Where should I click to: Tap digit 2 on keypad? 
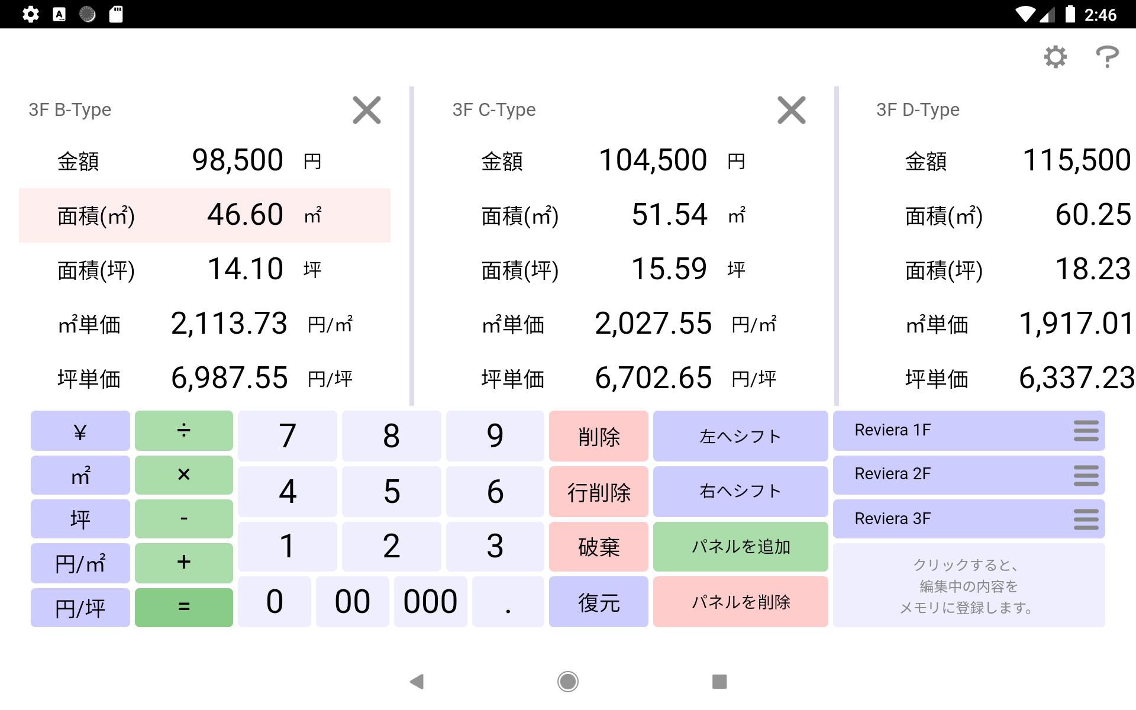point(391,547)
